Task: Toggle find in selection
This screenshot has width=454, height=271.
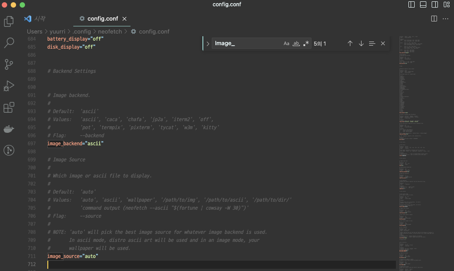Action: click(x=372, y=43)
